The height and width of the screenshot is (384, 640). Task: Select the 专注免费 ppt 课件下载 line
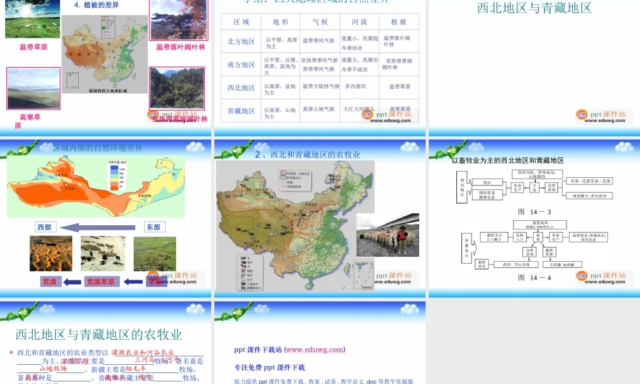[269, 367]
